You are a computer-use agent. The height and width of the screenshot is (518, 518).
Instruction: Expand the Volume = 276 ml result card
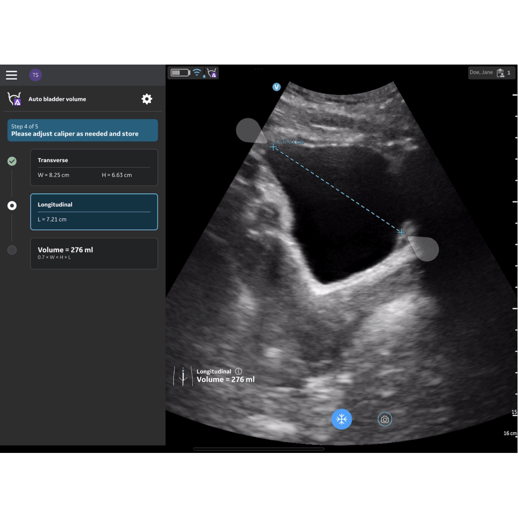tap(94, 253)
